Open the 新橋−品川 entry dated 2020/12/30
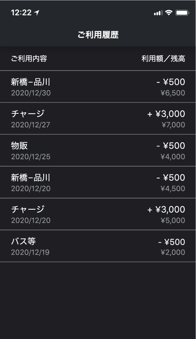Screen dimensions: 196x339 (98, 86)
